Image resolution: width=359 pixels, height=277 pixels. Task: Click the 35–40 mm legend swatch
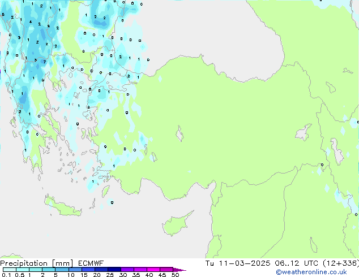point(140,270)
